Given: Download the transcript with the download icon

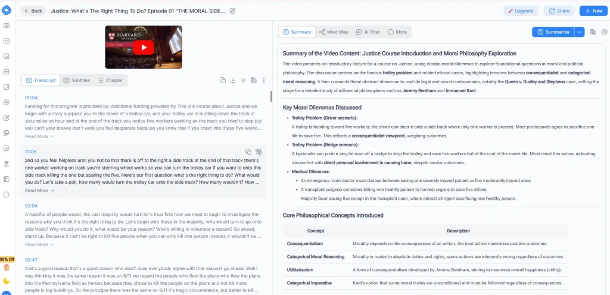Looking at the screenshot, I should click(233, 80).
